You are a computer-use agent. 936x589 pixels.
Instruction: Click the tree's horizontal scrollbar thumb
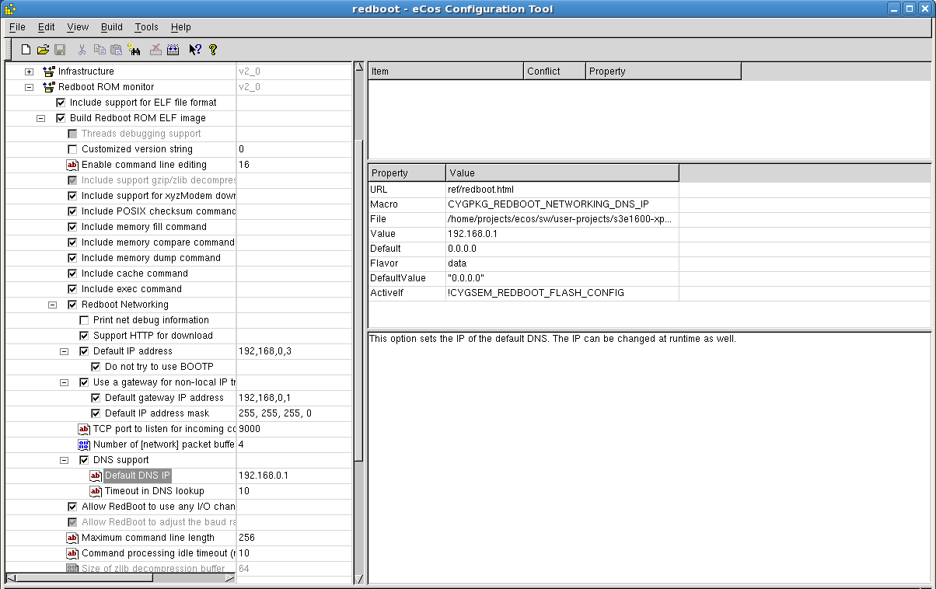pyautogui.click(x=86, y=577)
